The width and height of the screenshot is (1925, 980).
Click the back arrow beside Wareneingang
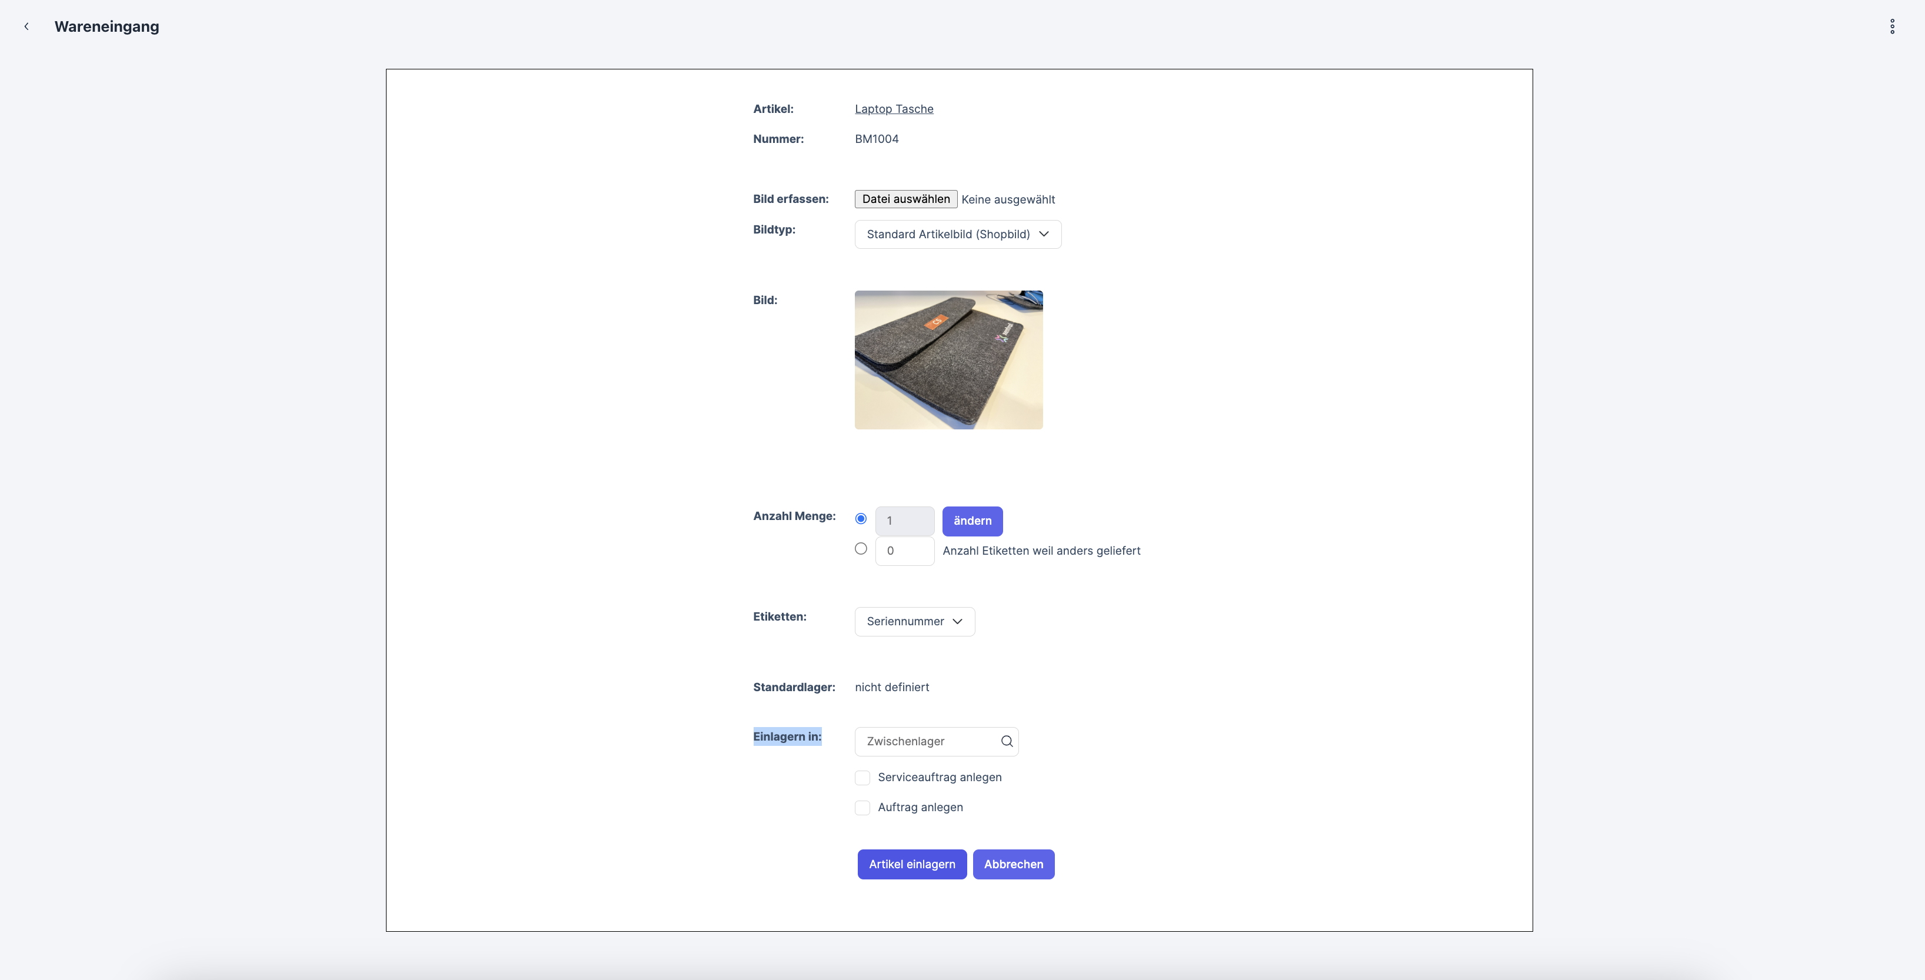pos(26,26)
